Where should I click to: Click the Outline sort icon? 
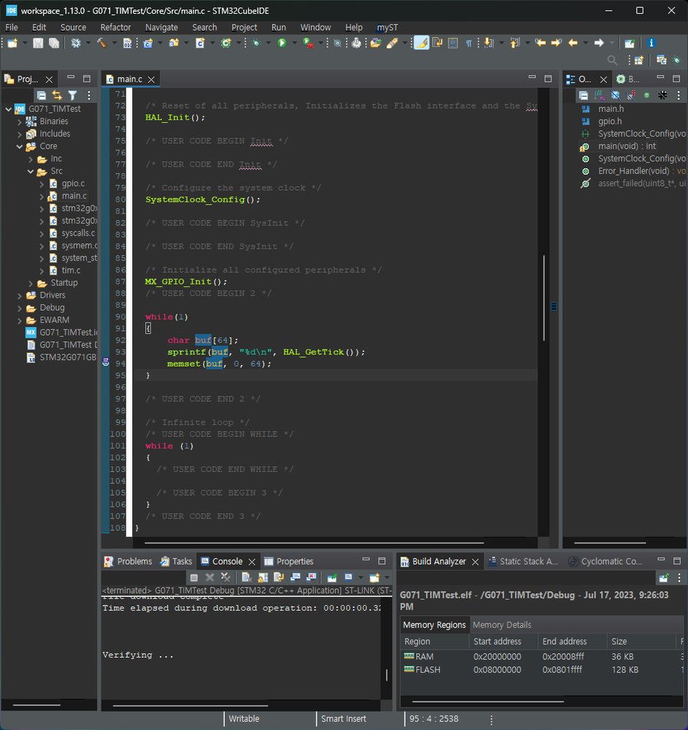tap(599, 96)
